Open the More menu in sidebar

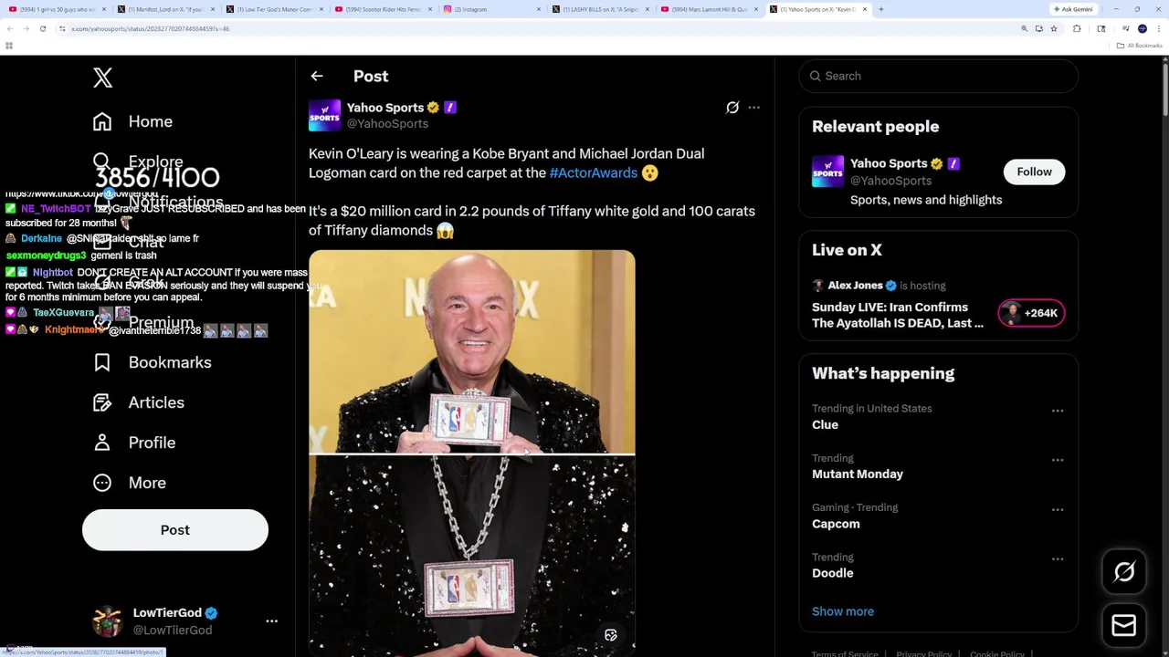(x=130, y=483)
